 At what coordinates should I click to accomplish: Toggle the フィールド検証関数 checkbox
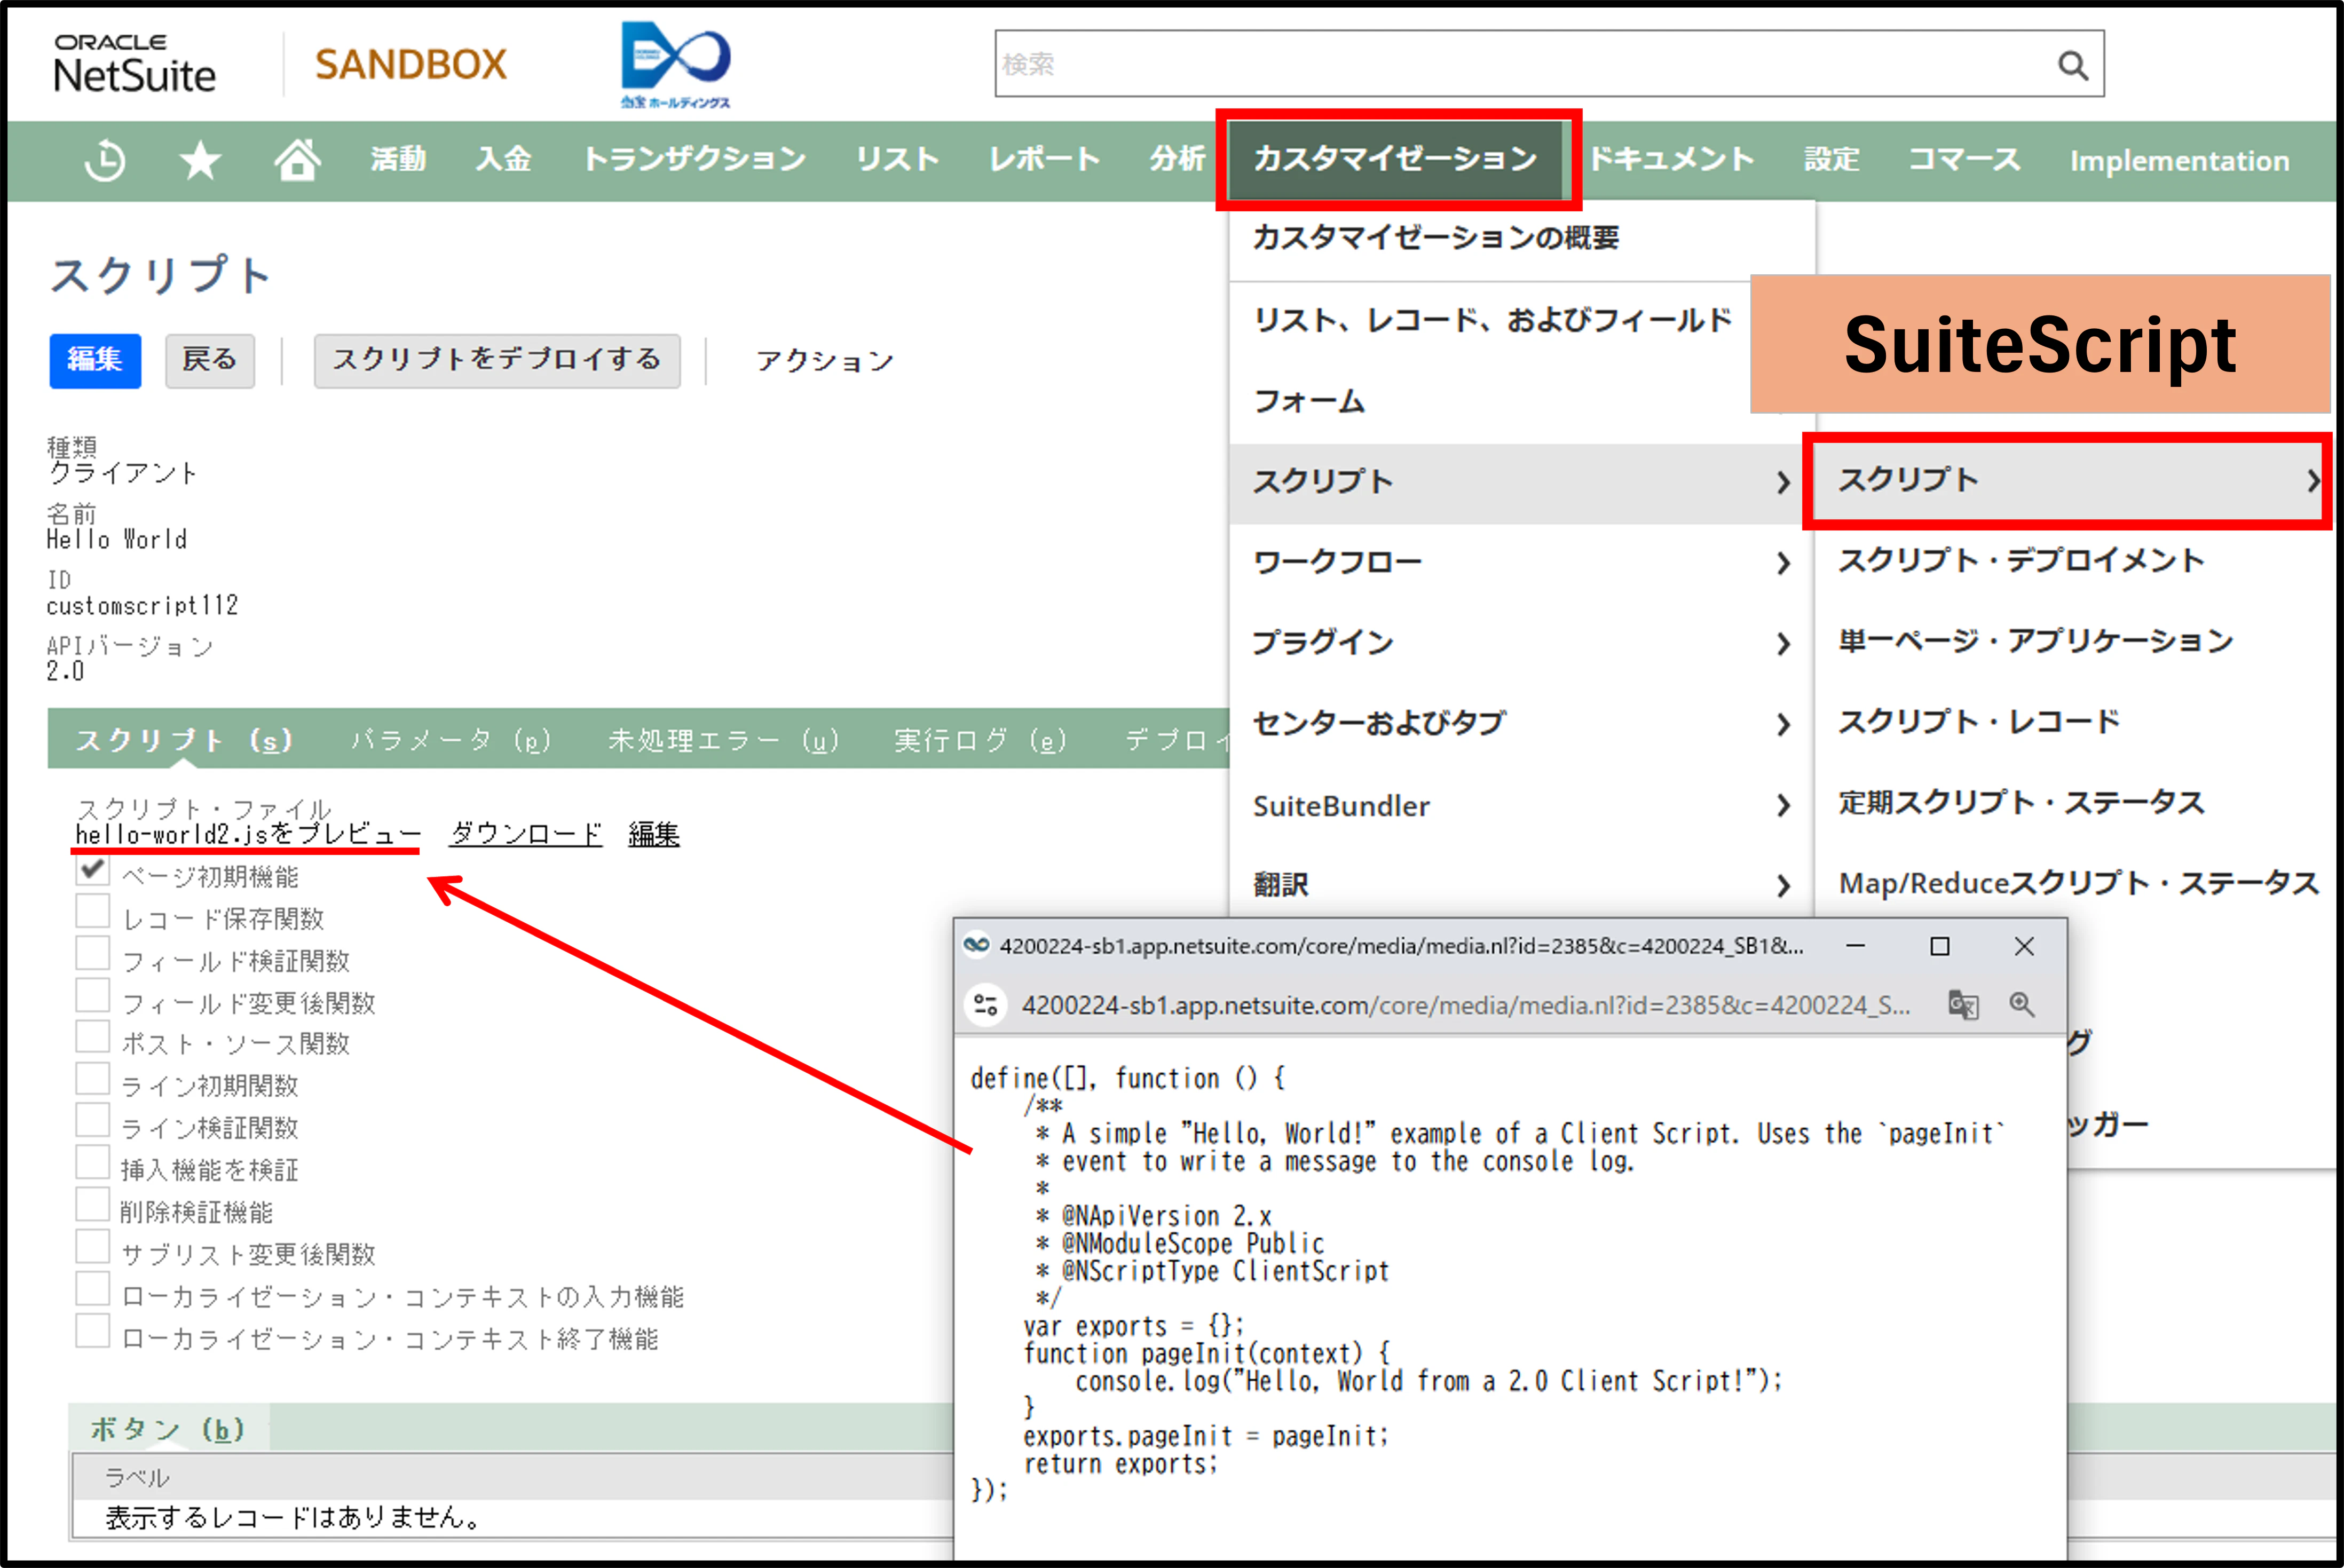coord(93,954)
